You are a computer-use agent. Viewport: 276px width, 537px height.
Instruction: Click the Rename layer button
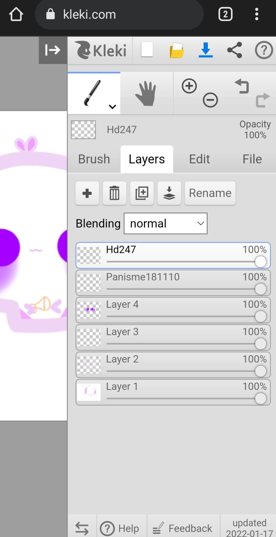click(210, 193)
